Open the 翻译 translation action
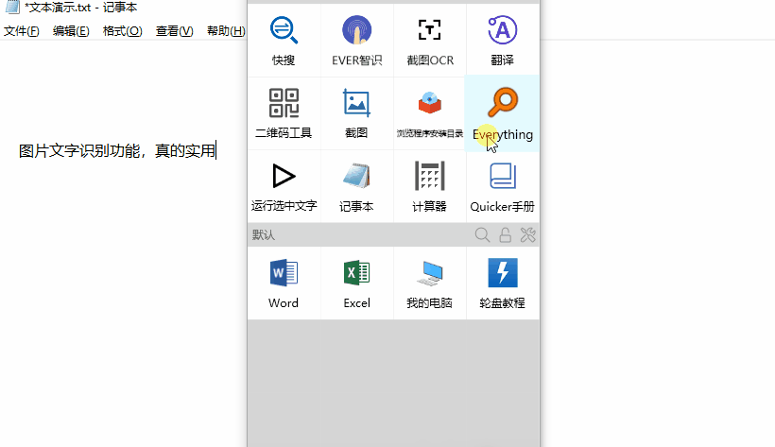Image resolution: width=775 pixels, height=447 pixels. tap(502, 41)
